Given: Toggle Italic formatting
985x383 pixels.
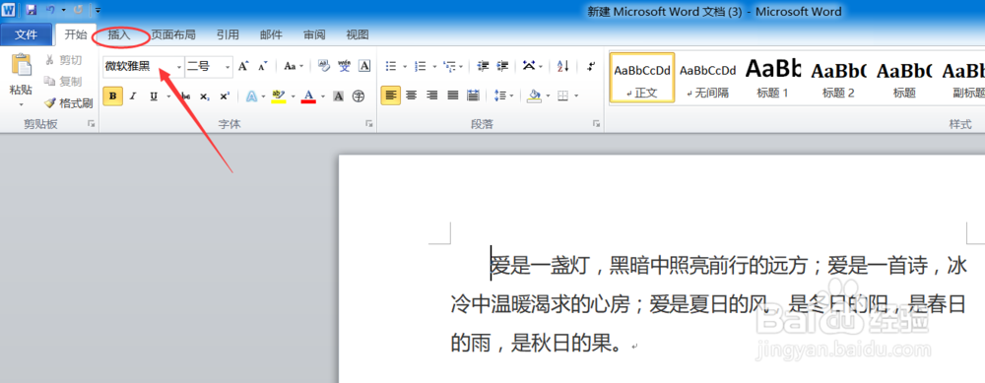Looking at the screenshot, I should click(133, 96).
